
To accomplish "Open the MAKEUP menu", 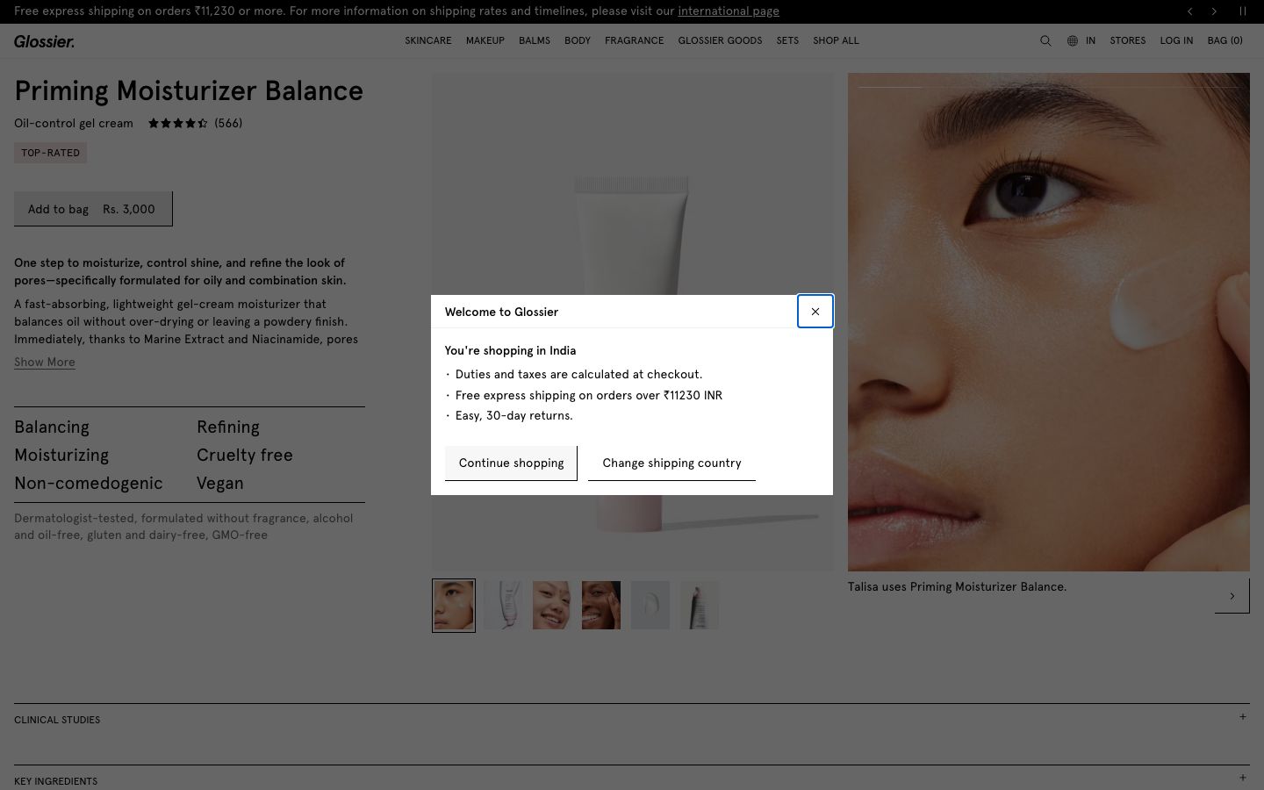I will (x=485, y=40).
